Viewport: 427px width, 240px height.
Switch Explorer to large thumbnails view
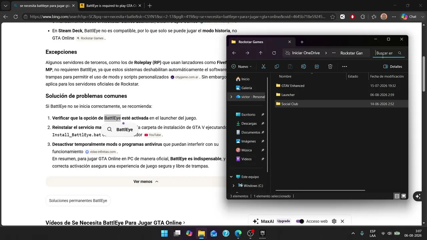point(404,196)
